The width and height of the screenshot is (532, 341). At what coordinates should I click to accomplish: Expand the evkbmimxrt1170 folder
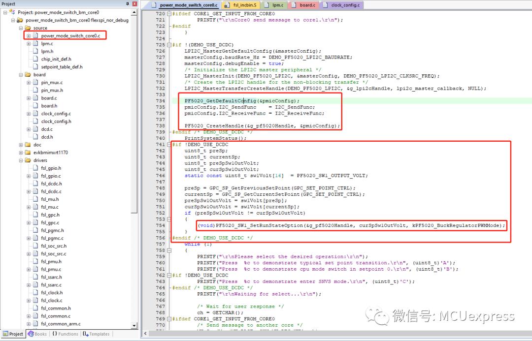(21, 153)
